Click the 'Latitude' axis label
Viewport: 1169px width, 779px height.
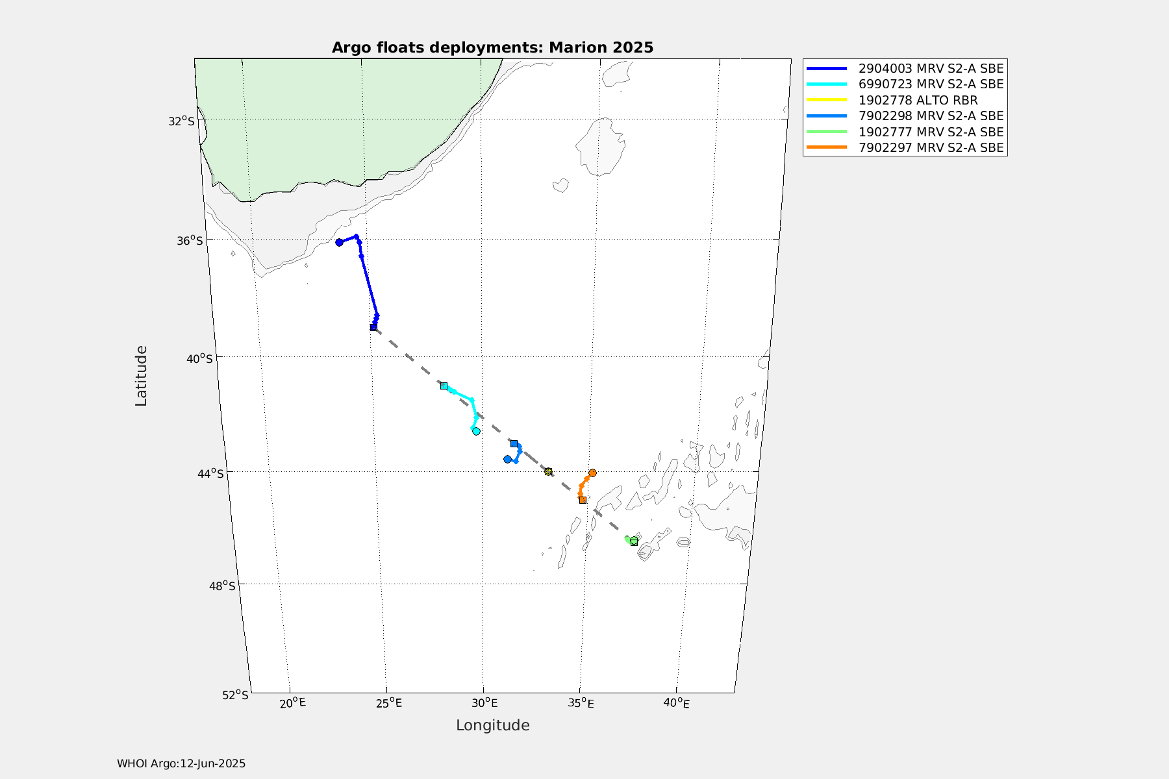tap(141, 376)
